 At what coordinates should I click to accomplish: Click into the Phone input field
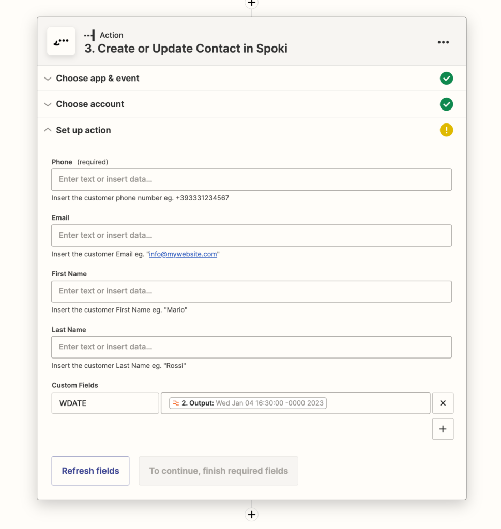(x=251, y=179)
